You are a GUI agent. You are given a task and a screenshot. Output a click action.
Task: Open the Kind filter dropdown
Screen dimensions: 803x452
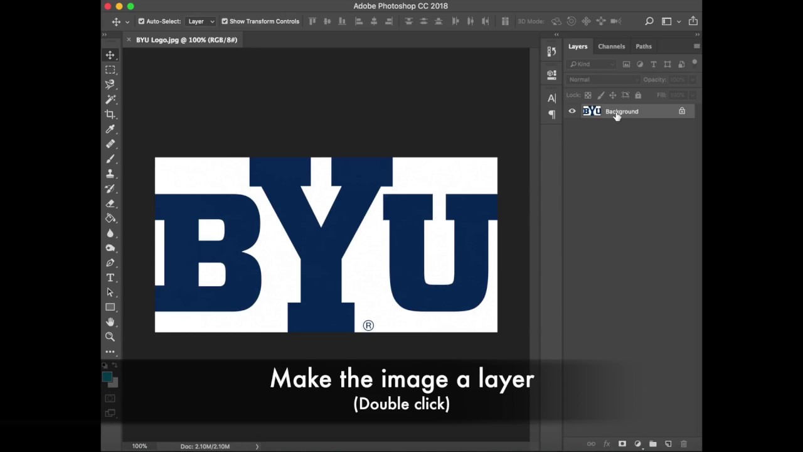[592, 64]
